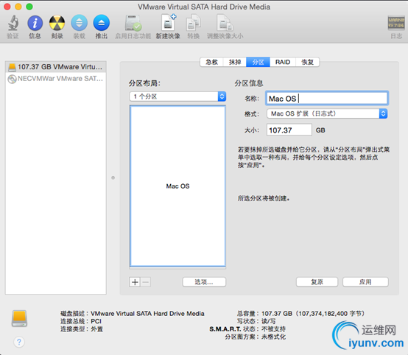Click the window title VMware Virtual SATA Hard Drive Media
The image size is (408, 355).
coord(204,7)
